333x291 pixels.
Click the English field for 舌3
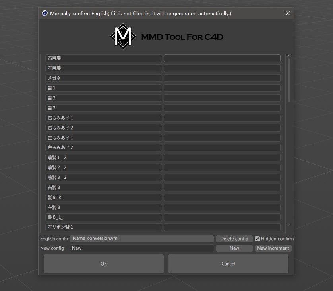tap(222, 108)
